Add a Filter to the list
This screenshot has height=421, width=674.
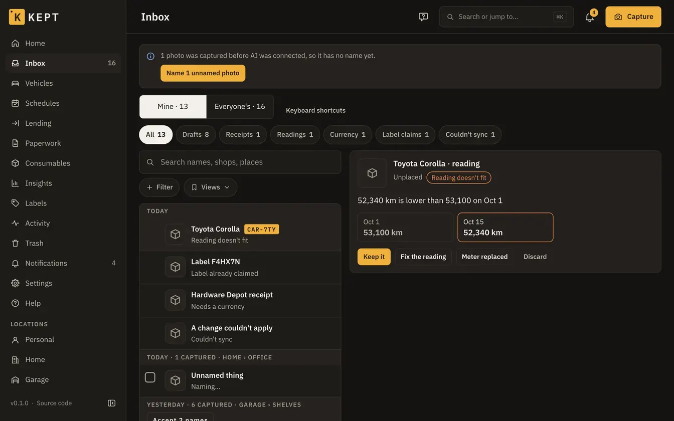click(x=159, y=187)
